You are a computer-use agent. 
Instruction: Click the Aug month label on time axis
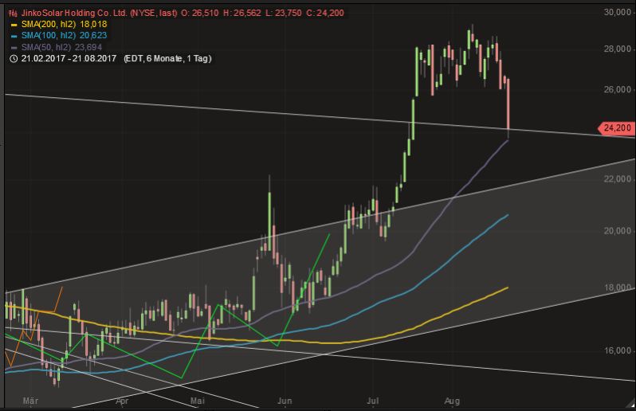click(x=452, y=401)
